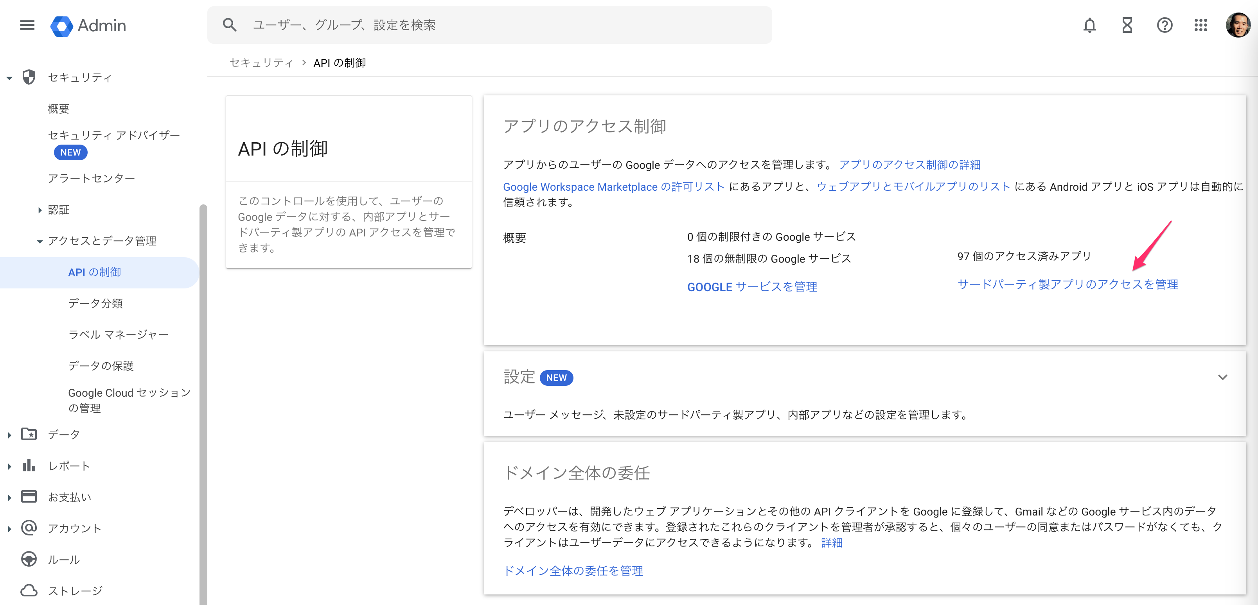Focus the search users, groups, settings field

coord(489,25)
